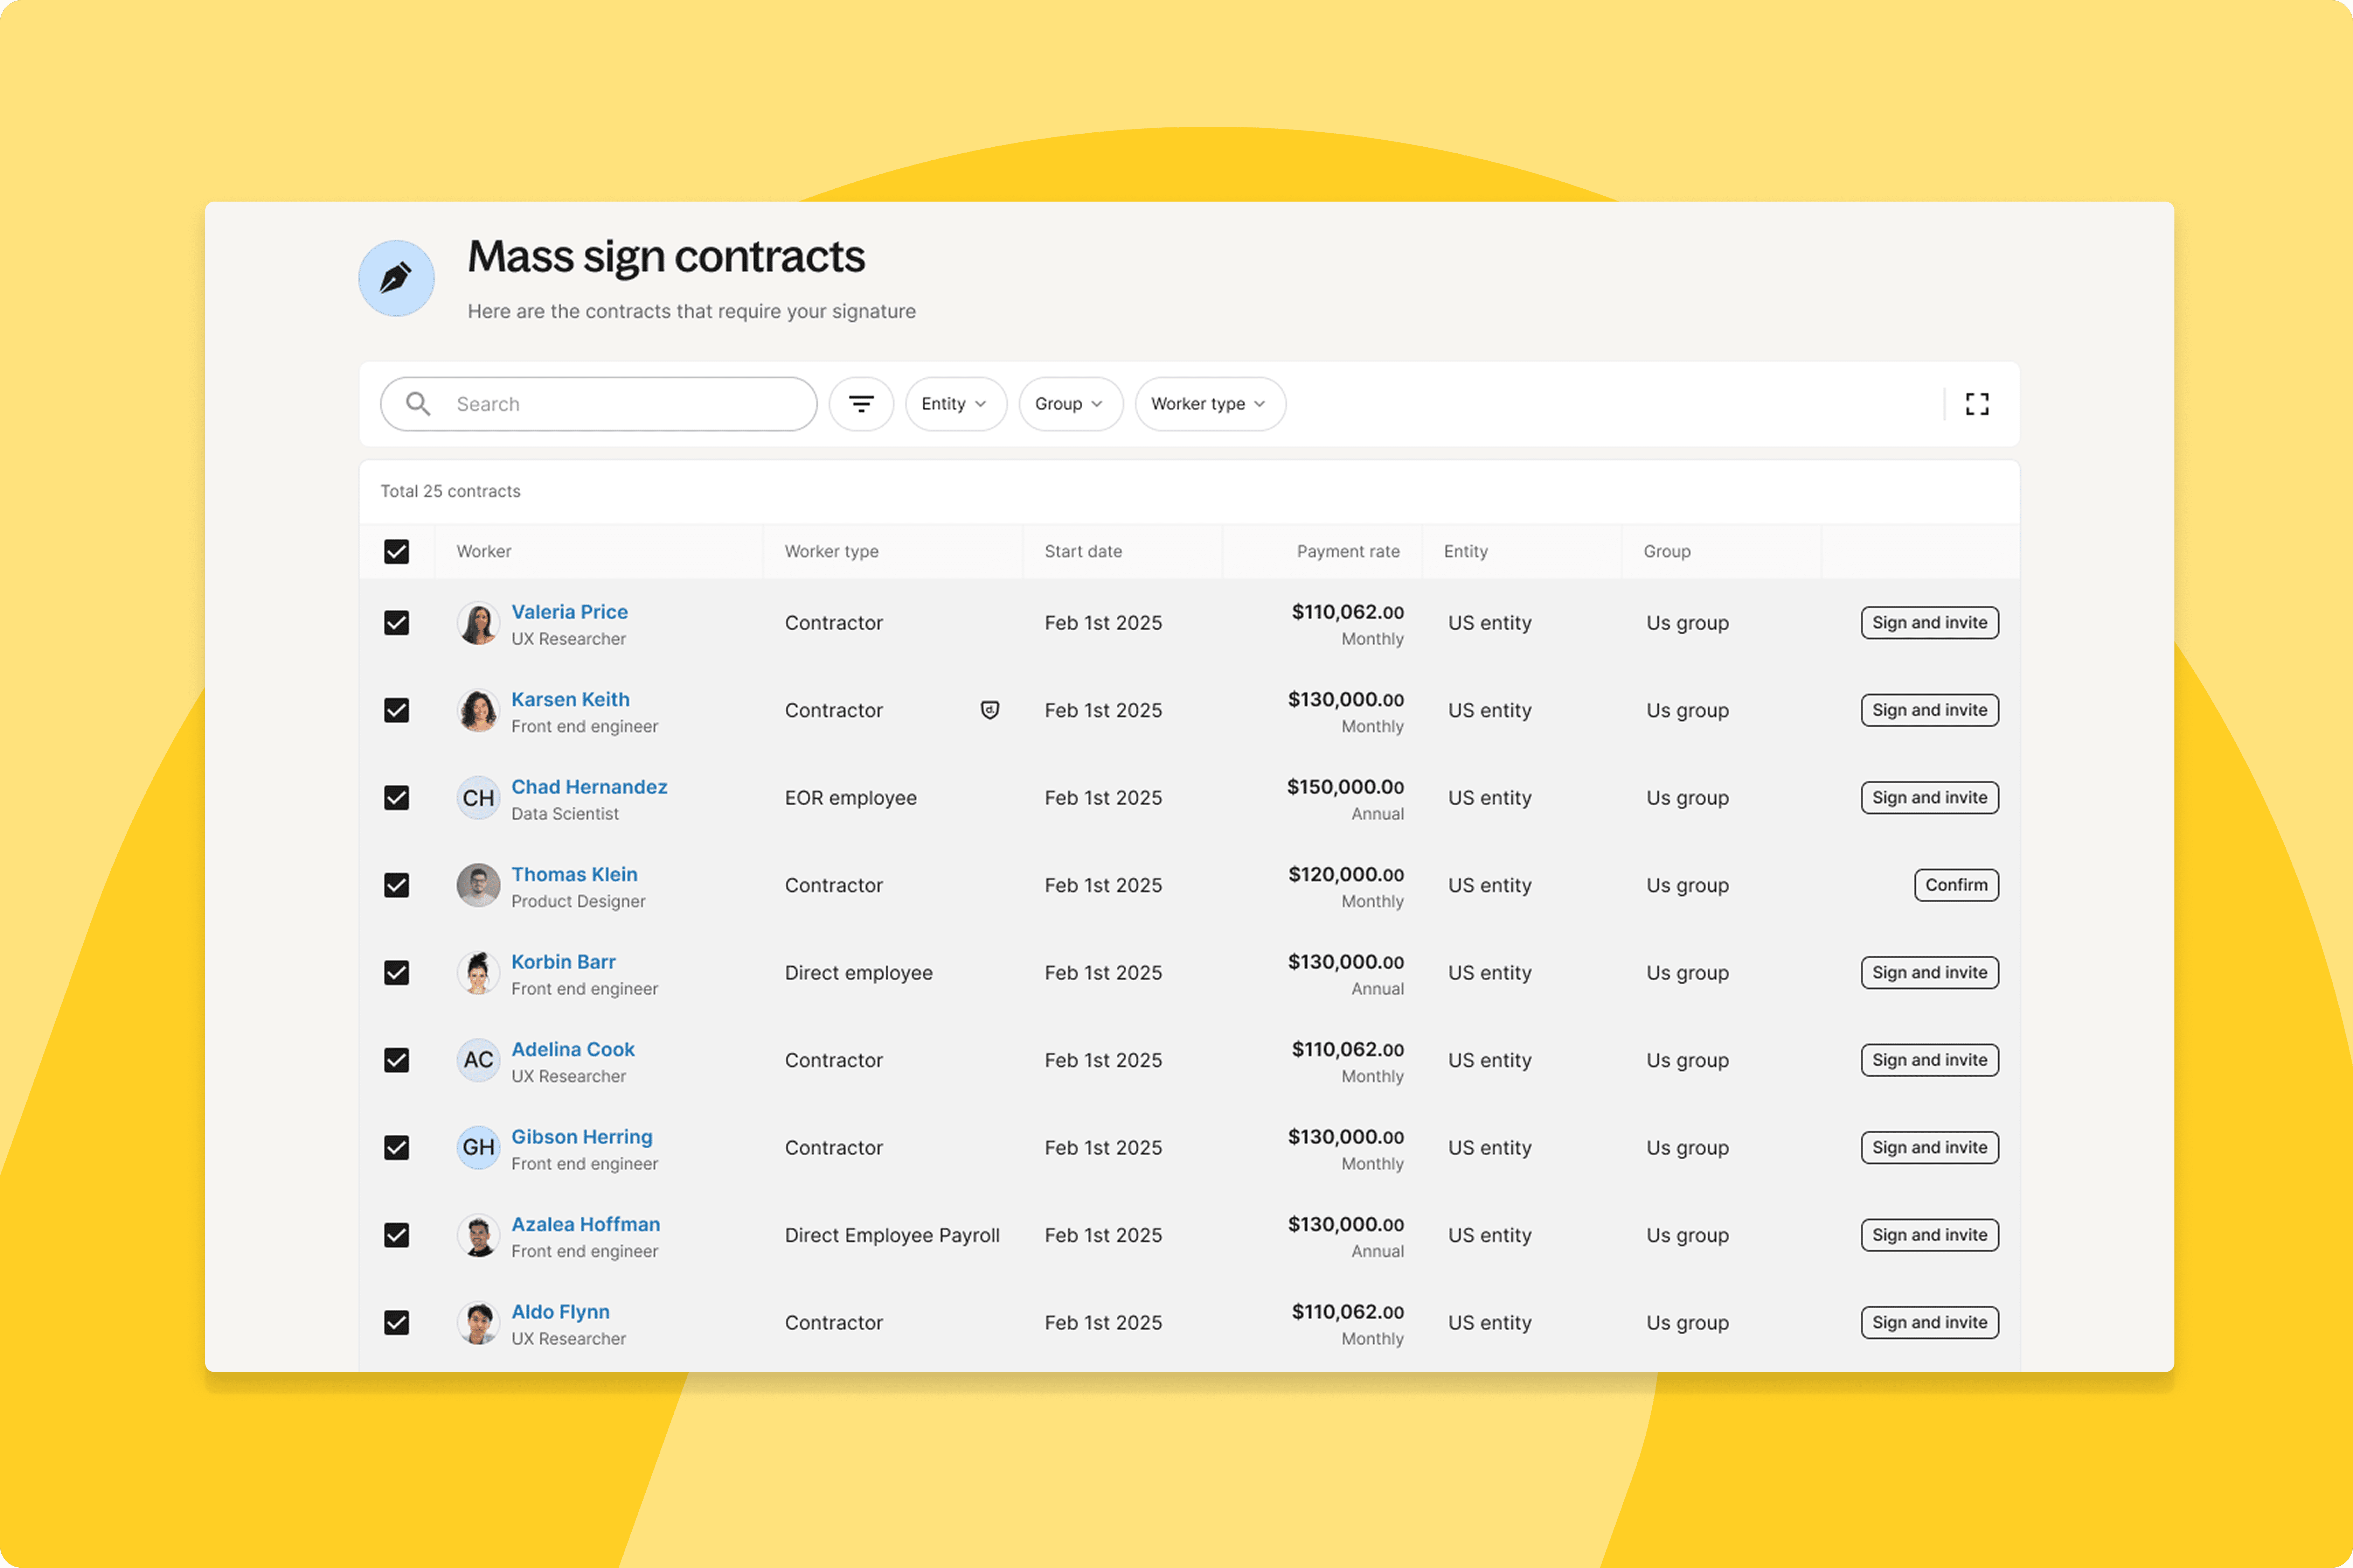The height and width of the screenshot is (1568, 2353).
Task: Sign and invite Adelina Cook
Action: (x=1929, y=1060)
